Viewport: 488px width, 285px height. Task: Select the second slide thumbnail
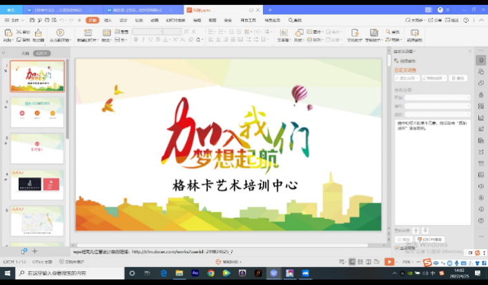tap(37, 112)
